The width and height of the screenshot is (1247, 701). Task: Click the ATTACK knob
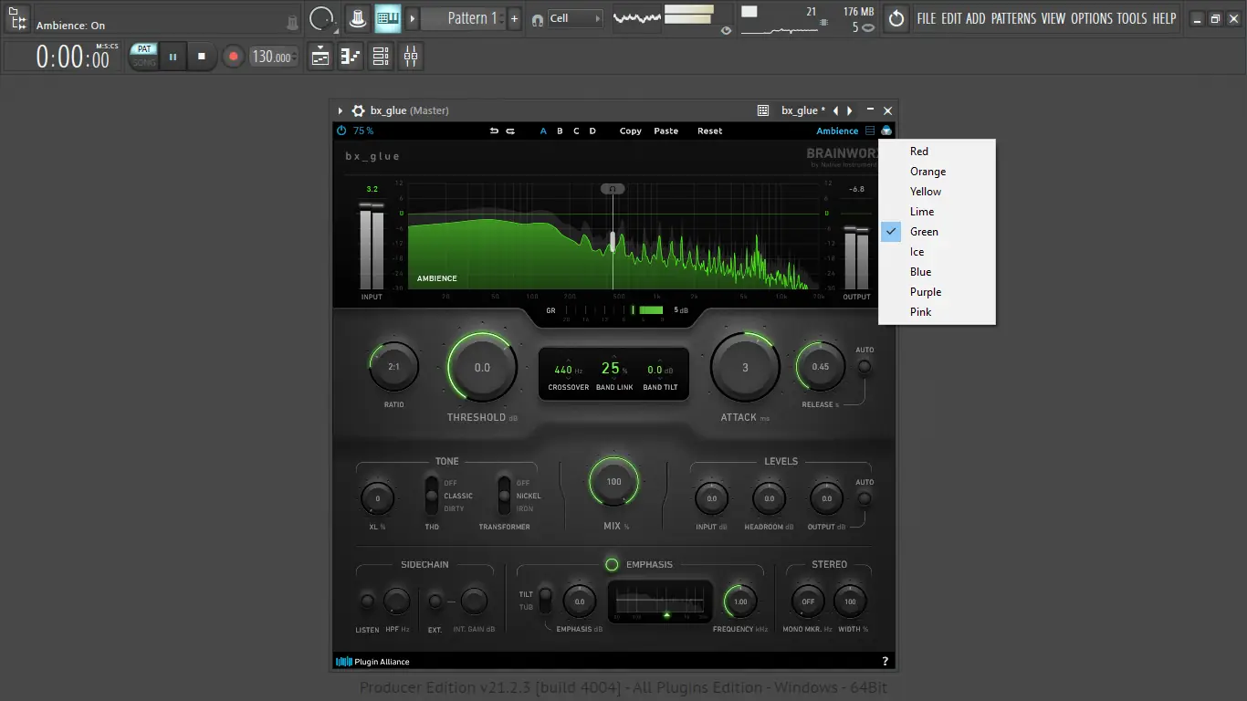pyautogui.click(x=745, y=367)
